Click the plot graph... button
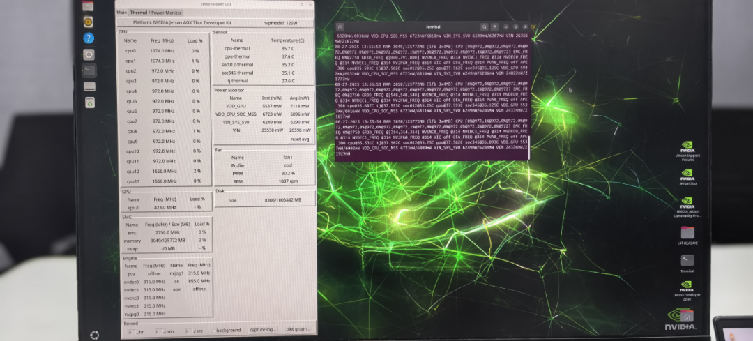This screenshot has width=753, height=341. click(298, 329)
